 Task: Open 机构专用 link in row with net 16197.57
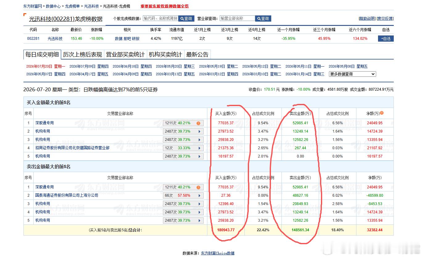(43, 156)
